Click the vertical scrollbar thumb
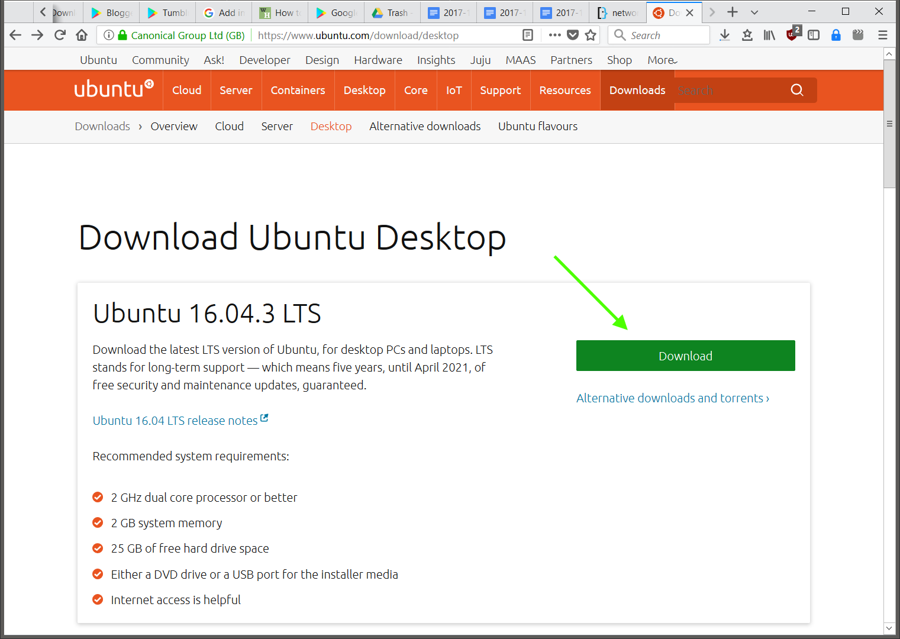 click(x=889, y=124)
